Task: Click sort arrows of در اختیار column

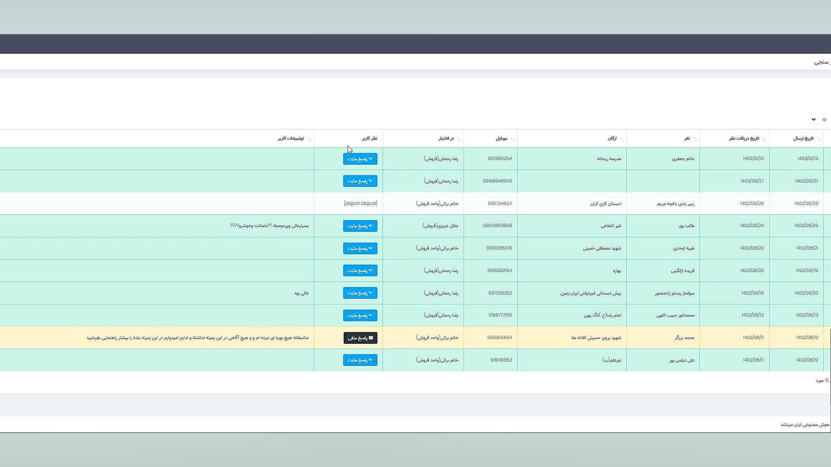Action: [x=459, y=139]
